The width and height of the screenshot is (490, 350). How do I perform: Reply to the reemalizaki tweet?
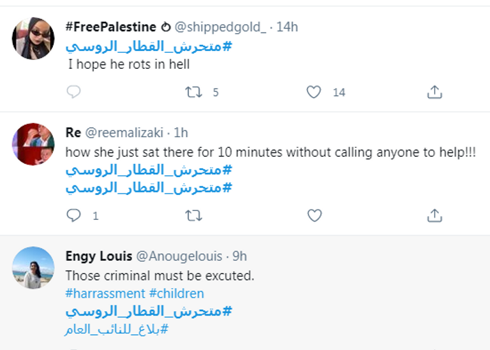[74, 215]
